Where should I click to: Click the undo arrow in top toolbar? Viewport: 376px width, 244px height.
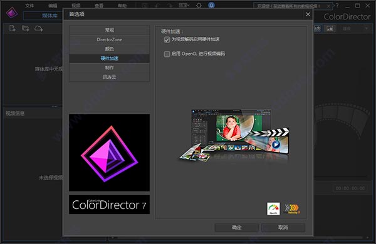pos(157,5)
